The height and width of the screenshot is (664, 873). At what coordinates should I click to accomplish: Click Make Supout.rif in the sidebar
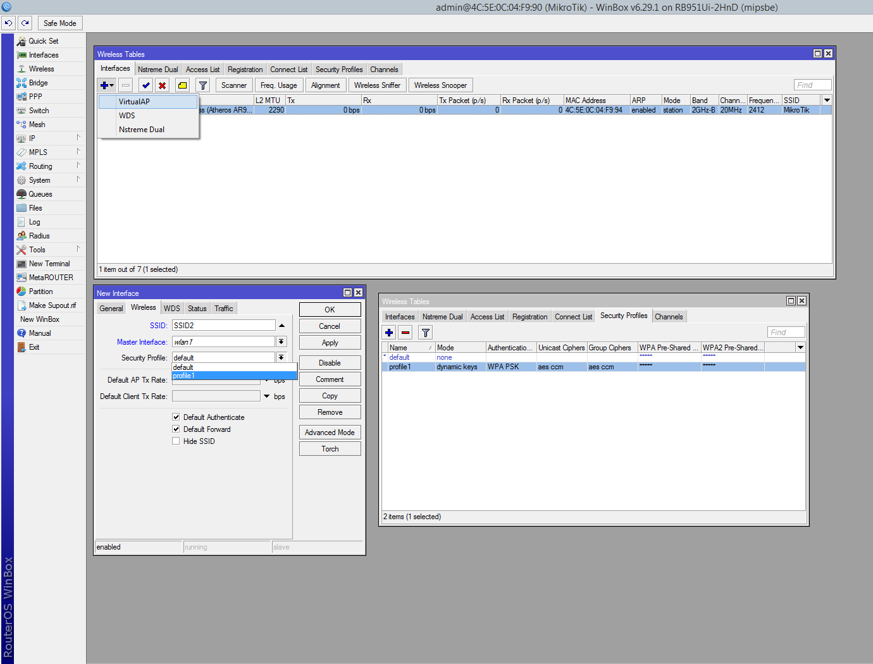click(52, 305)
